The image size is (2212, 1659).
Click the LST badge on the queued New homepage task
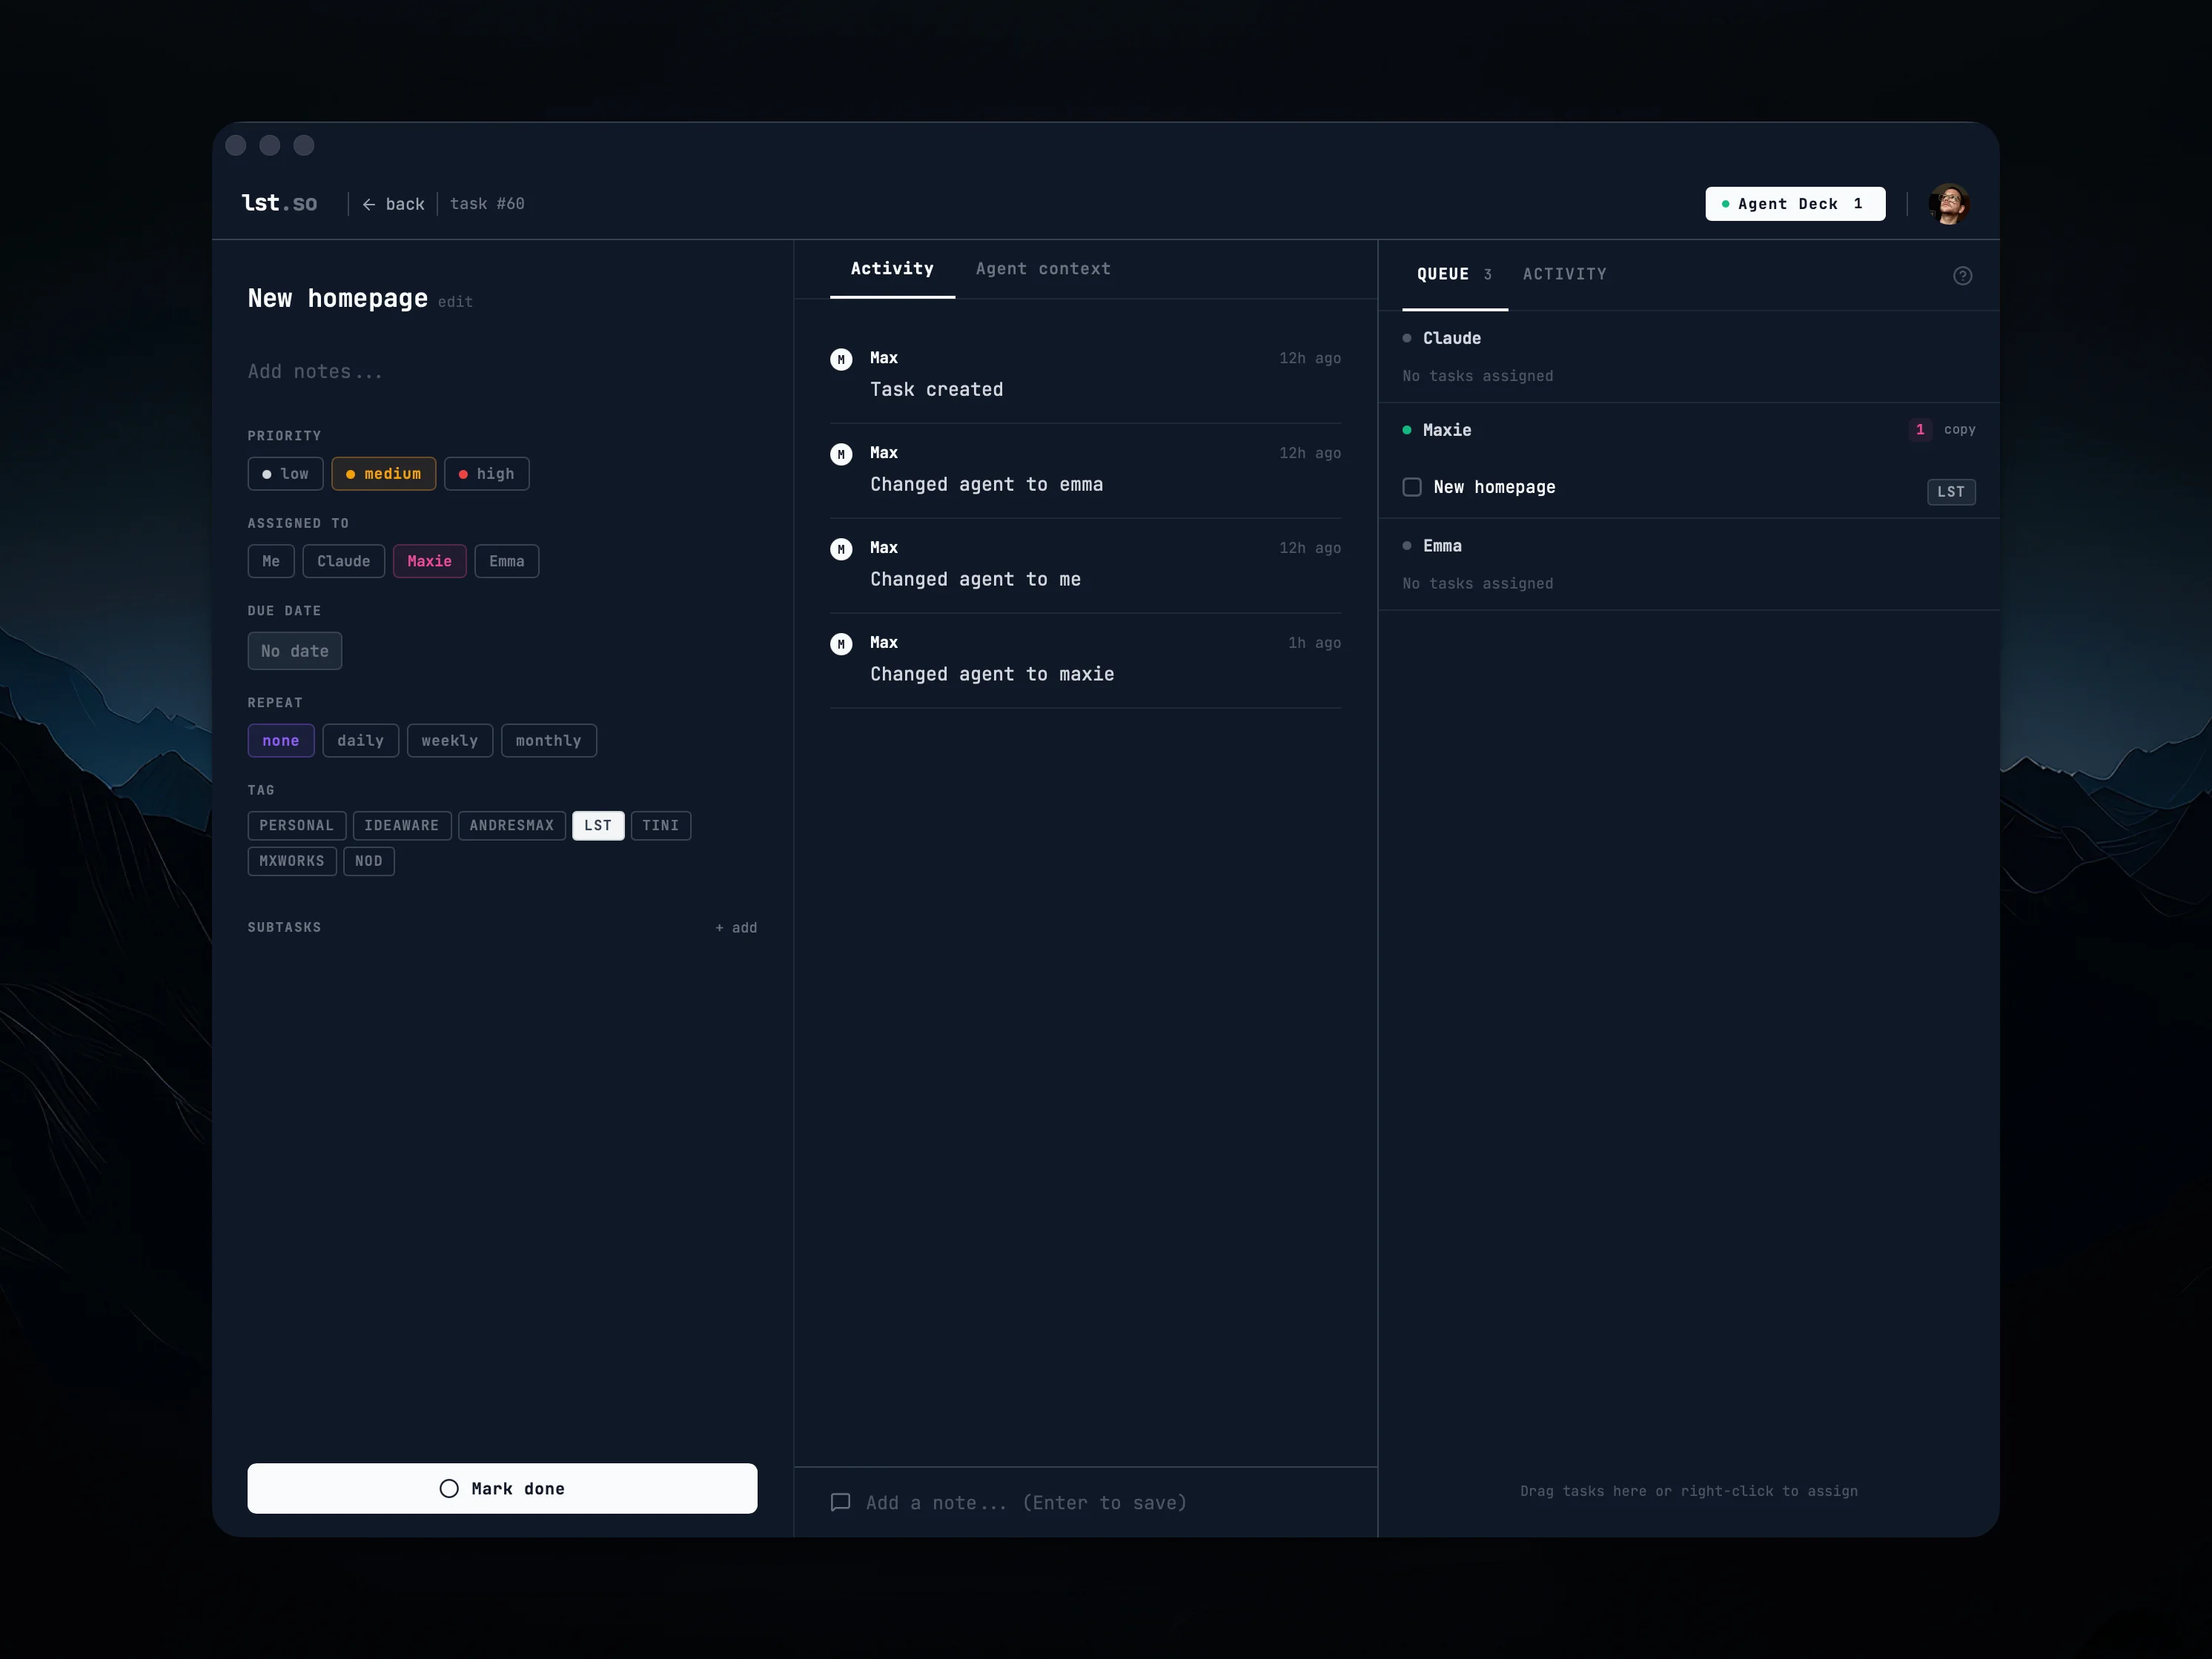1951,491
